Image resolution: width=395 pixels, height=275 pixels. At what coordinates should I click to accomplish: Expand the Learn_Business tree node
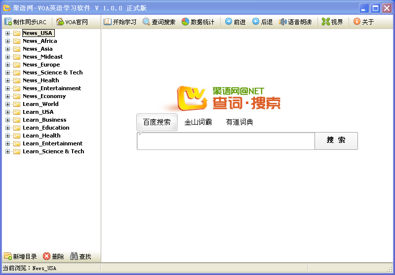pyautogui.click(x=7, y=120)
